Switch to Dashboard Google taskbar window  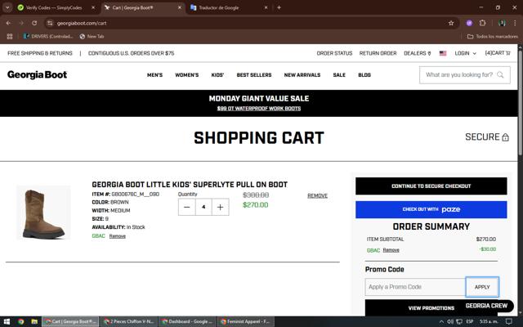[x=187, y=321]
